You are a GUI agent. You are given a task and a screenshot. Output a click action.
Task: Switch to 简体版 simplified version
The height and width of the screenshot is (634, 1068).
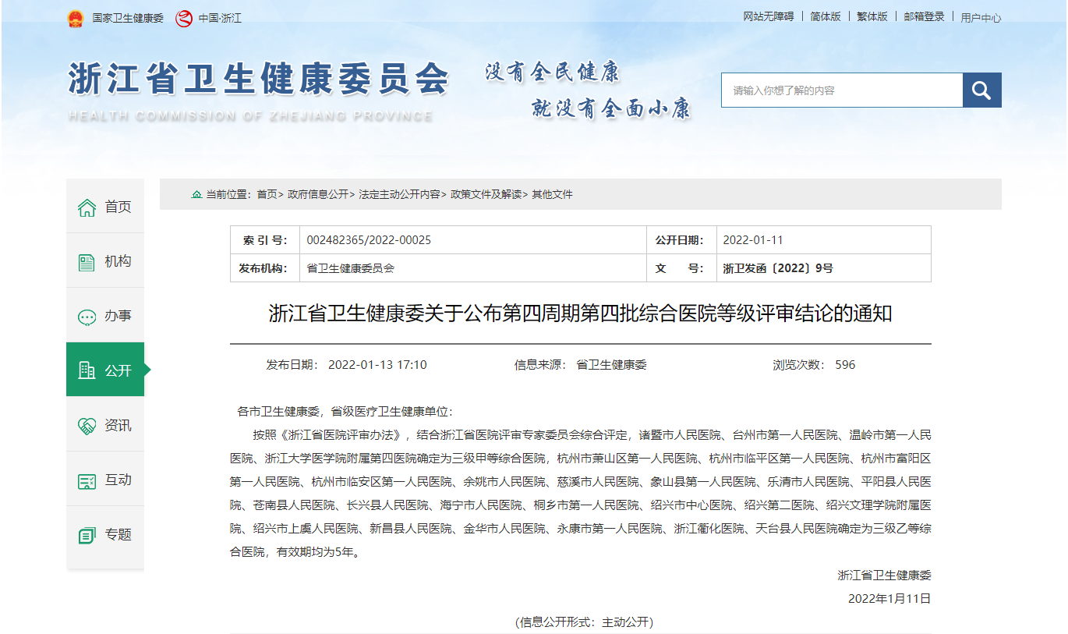pyautogui.click(x=826, y=16)
